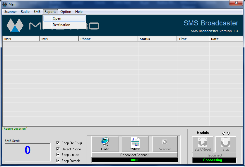The width and height of the screenshot is (245, 167).
Task: Click the Scanner icon button
Action: pyautogui.click(x=165, y=144)
